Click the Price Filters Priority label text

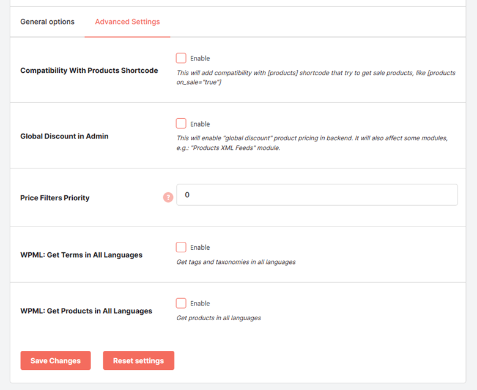55,198
